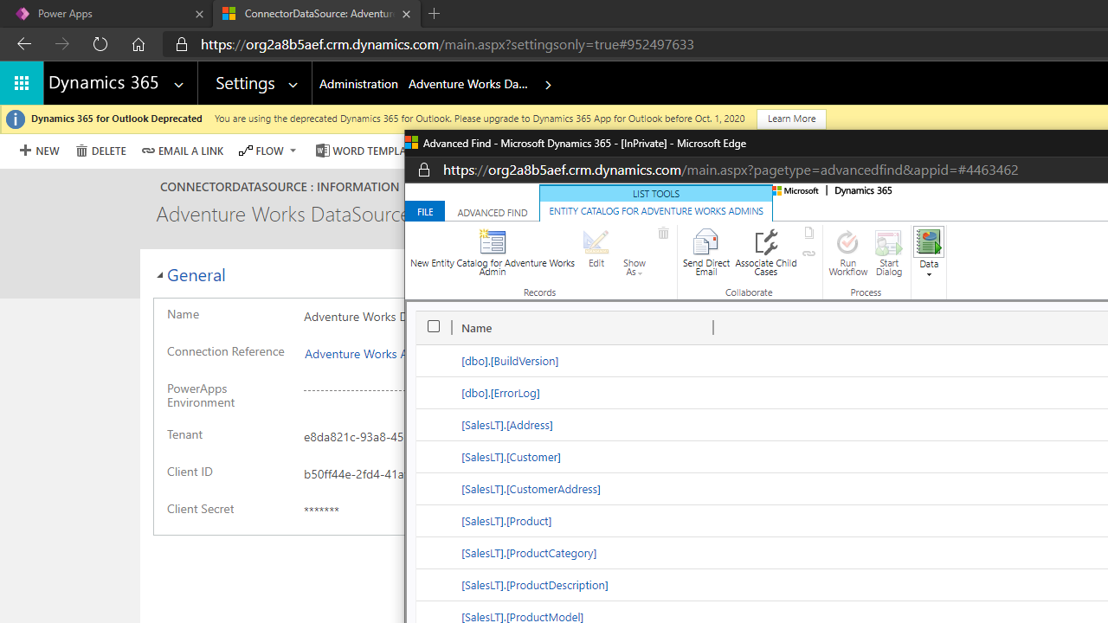1108x623 pixels.
Task: Click the LIST TOOLS contextual tab header
Action: click(656, 194)
